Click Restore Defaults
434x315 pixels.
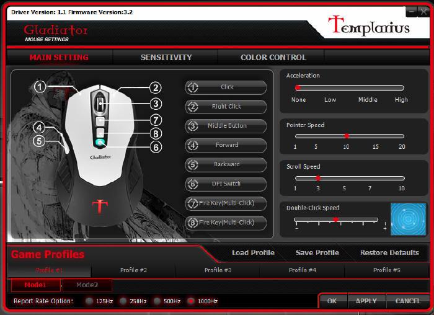389,252
